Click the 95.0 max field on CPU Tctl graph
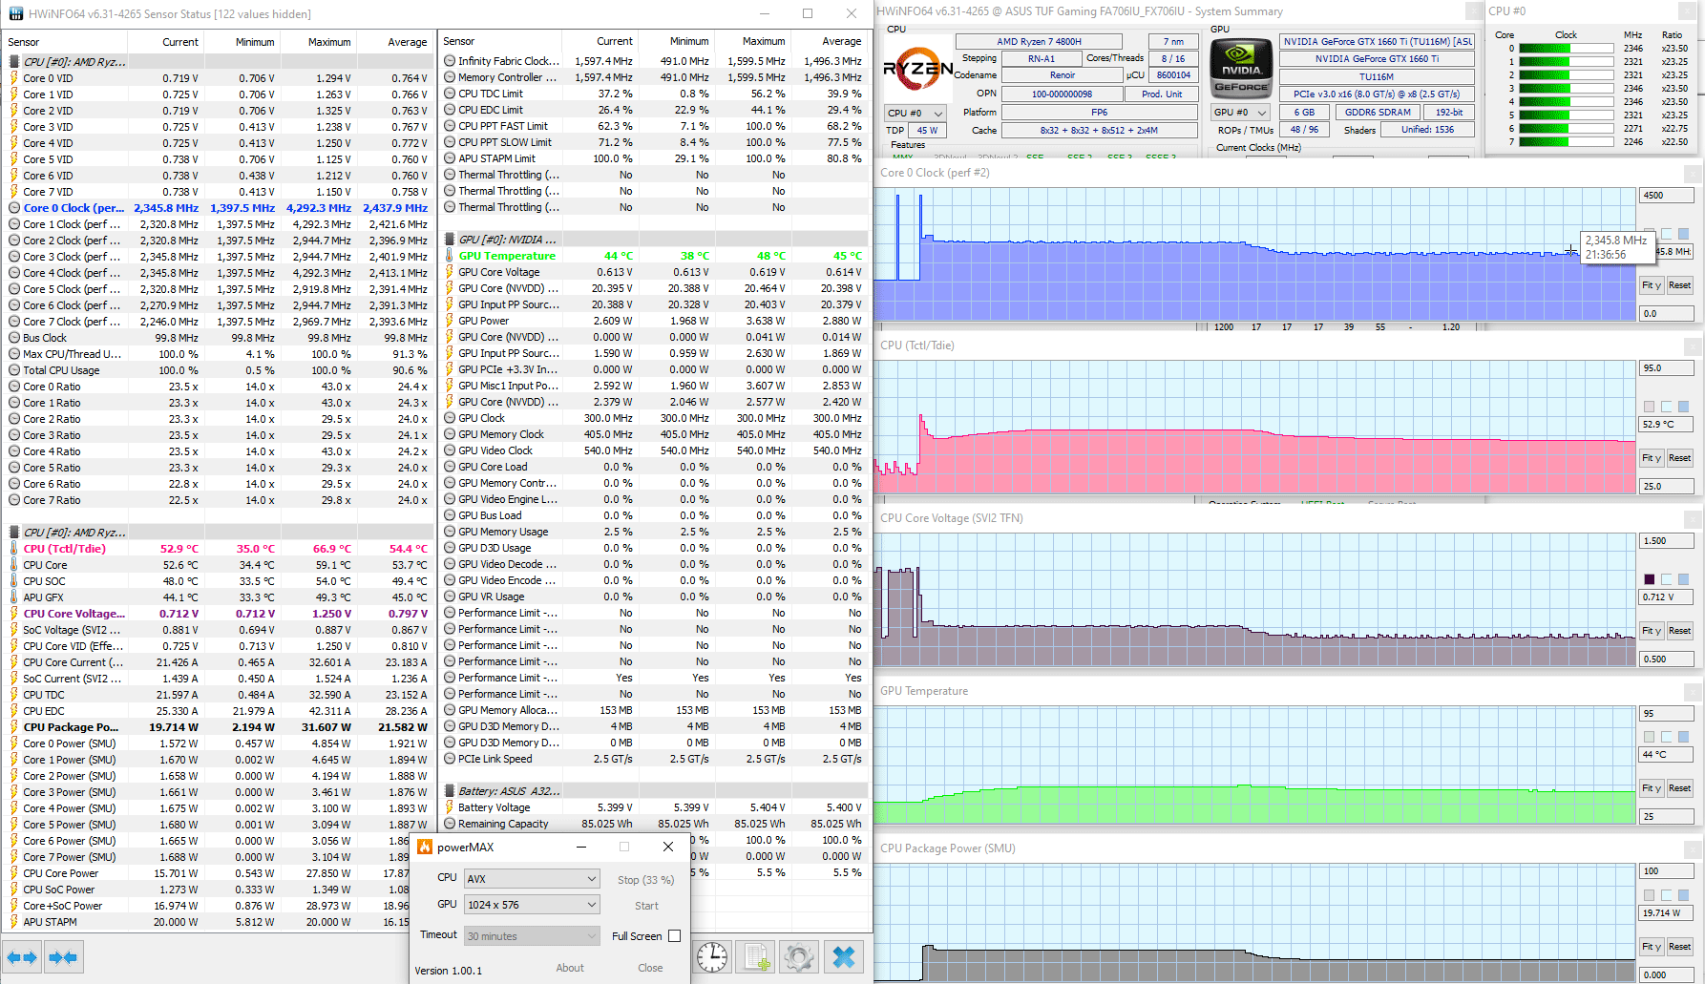This screenshot has width=1705, height=984. coord(1666,368)
